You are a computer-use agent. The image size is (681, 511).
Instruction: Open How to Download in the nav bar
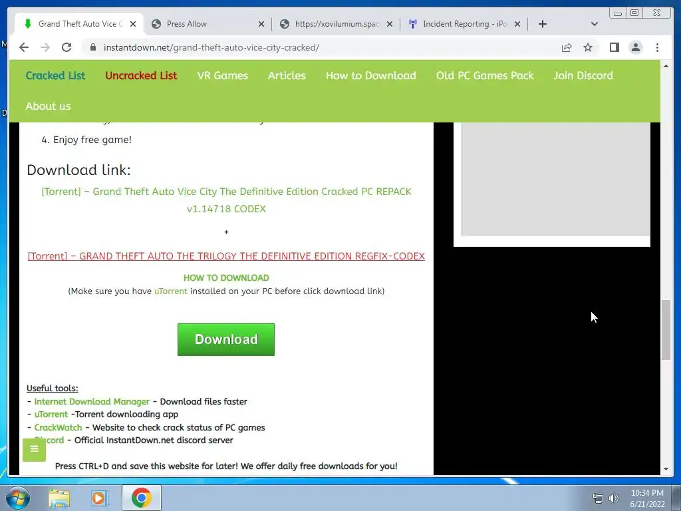click(x=371, y=76)
